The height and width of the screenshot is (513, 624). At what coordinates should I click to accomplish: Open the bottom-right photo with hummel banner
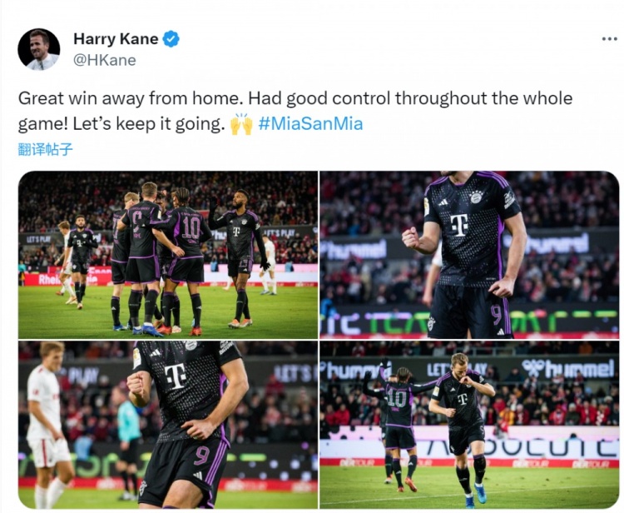click(x=469, y=425)
